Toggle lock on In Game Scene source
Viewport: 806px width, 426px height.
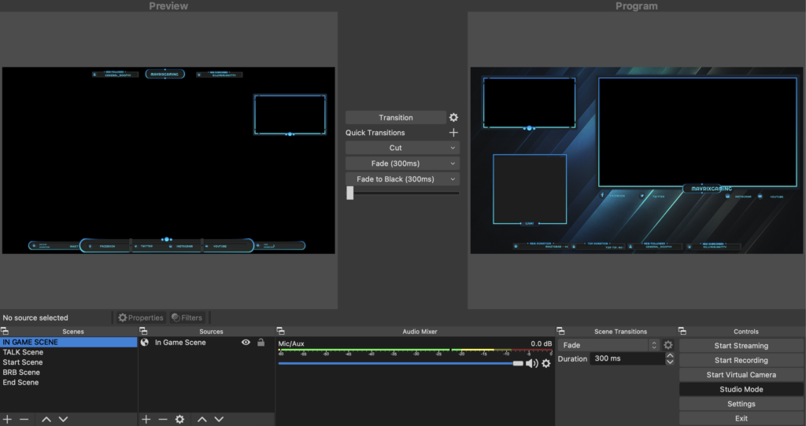tap(261, 343)
